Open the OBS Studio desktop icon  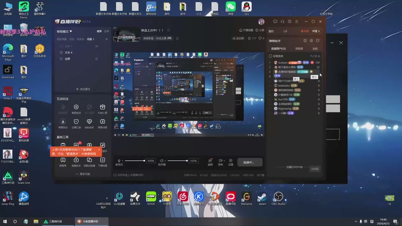point(278,198)
